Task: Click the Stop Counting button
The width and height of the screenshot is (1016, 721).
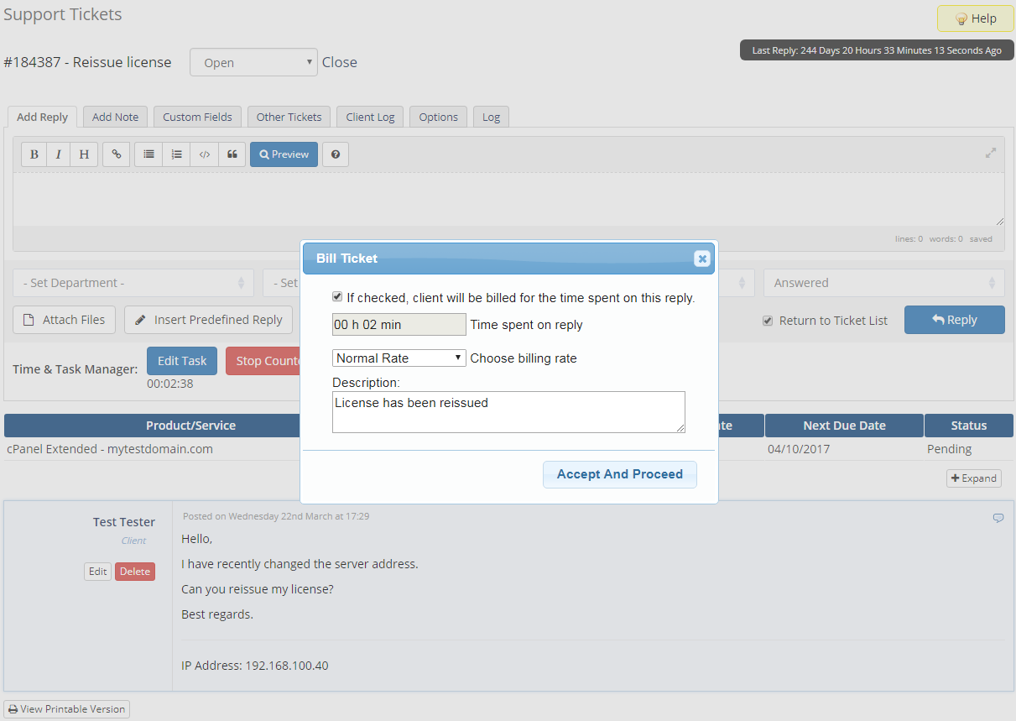Action: pos(270,360)
